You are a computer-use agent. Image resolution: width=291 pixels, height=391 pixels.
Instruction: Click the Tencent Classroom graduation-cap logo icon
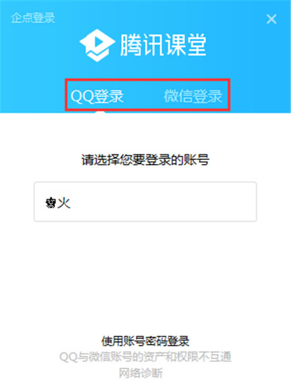pos(97,45)
